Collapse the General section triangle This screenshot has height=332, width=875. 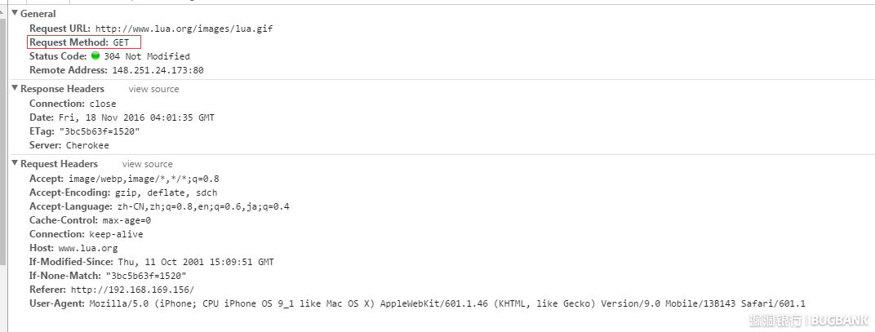coord(14,14)
